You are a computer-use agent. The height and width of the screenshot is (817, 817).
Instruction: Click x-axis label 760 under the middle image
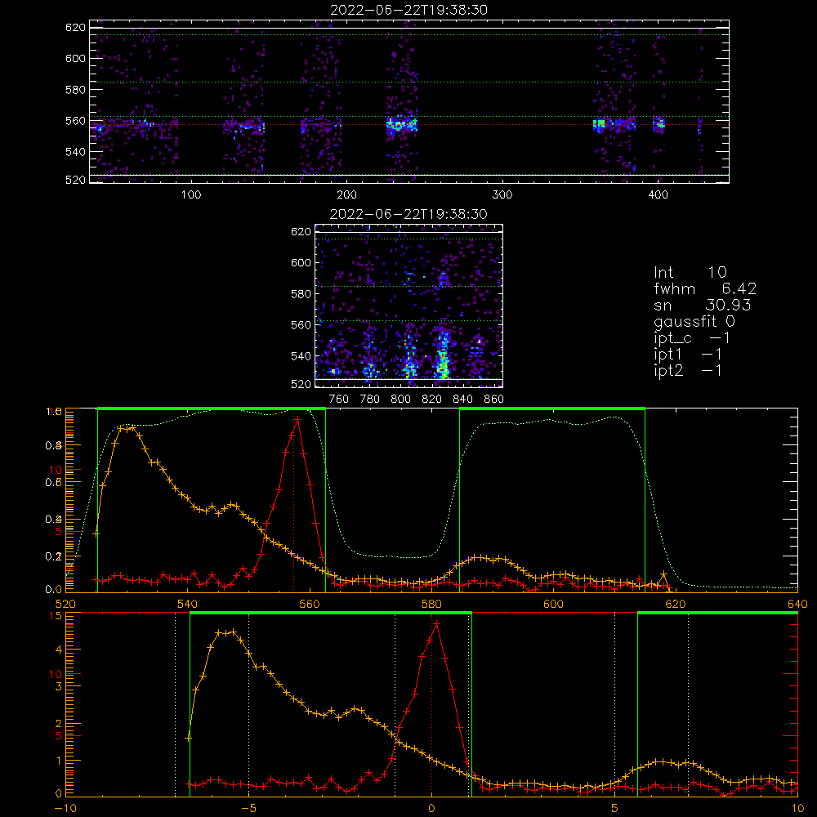click(x=339, y=400)
